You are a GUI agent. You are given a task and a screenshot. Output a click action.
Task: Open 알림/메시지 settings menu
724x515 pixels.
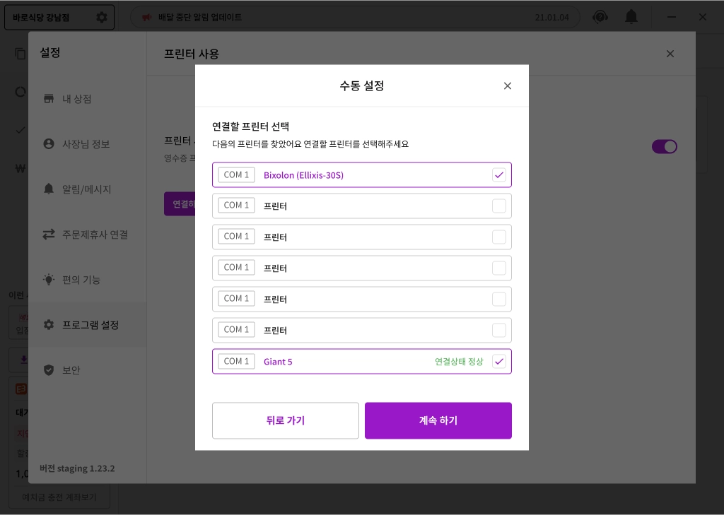pyautogui.click(x=86, y=189)
